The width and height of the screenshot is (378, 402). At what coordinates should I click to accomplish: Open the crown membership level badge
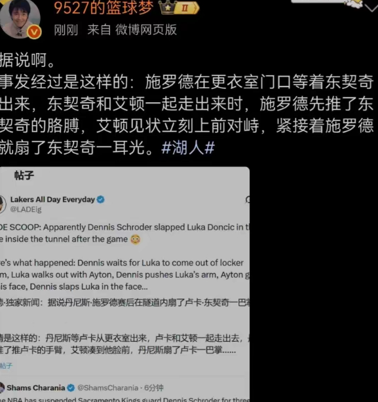[x=179, y=8]
